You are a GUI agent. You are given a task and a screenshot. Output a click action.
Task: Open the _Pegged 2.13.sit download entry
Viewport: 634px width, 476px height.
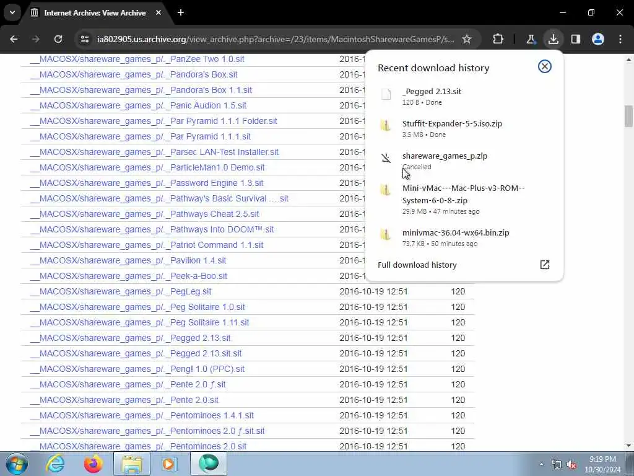point(464,96)
